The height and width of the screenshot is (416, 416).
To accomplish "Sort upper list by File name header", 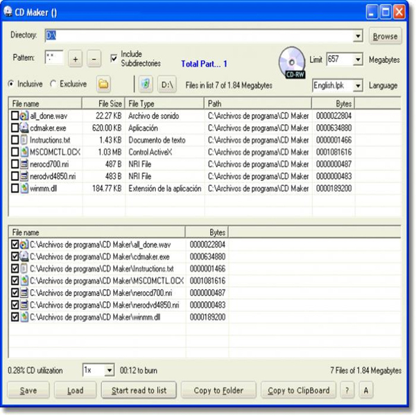I will (45, 103).
